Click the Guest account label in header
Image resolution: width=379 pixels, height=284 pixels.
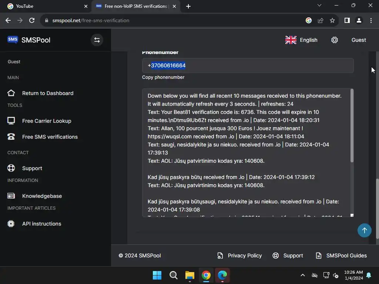coord(359,40)
